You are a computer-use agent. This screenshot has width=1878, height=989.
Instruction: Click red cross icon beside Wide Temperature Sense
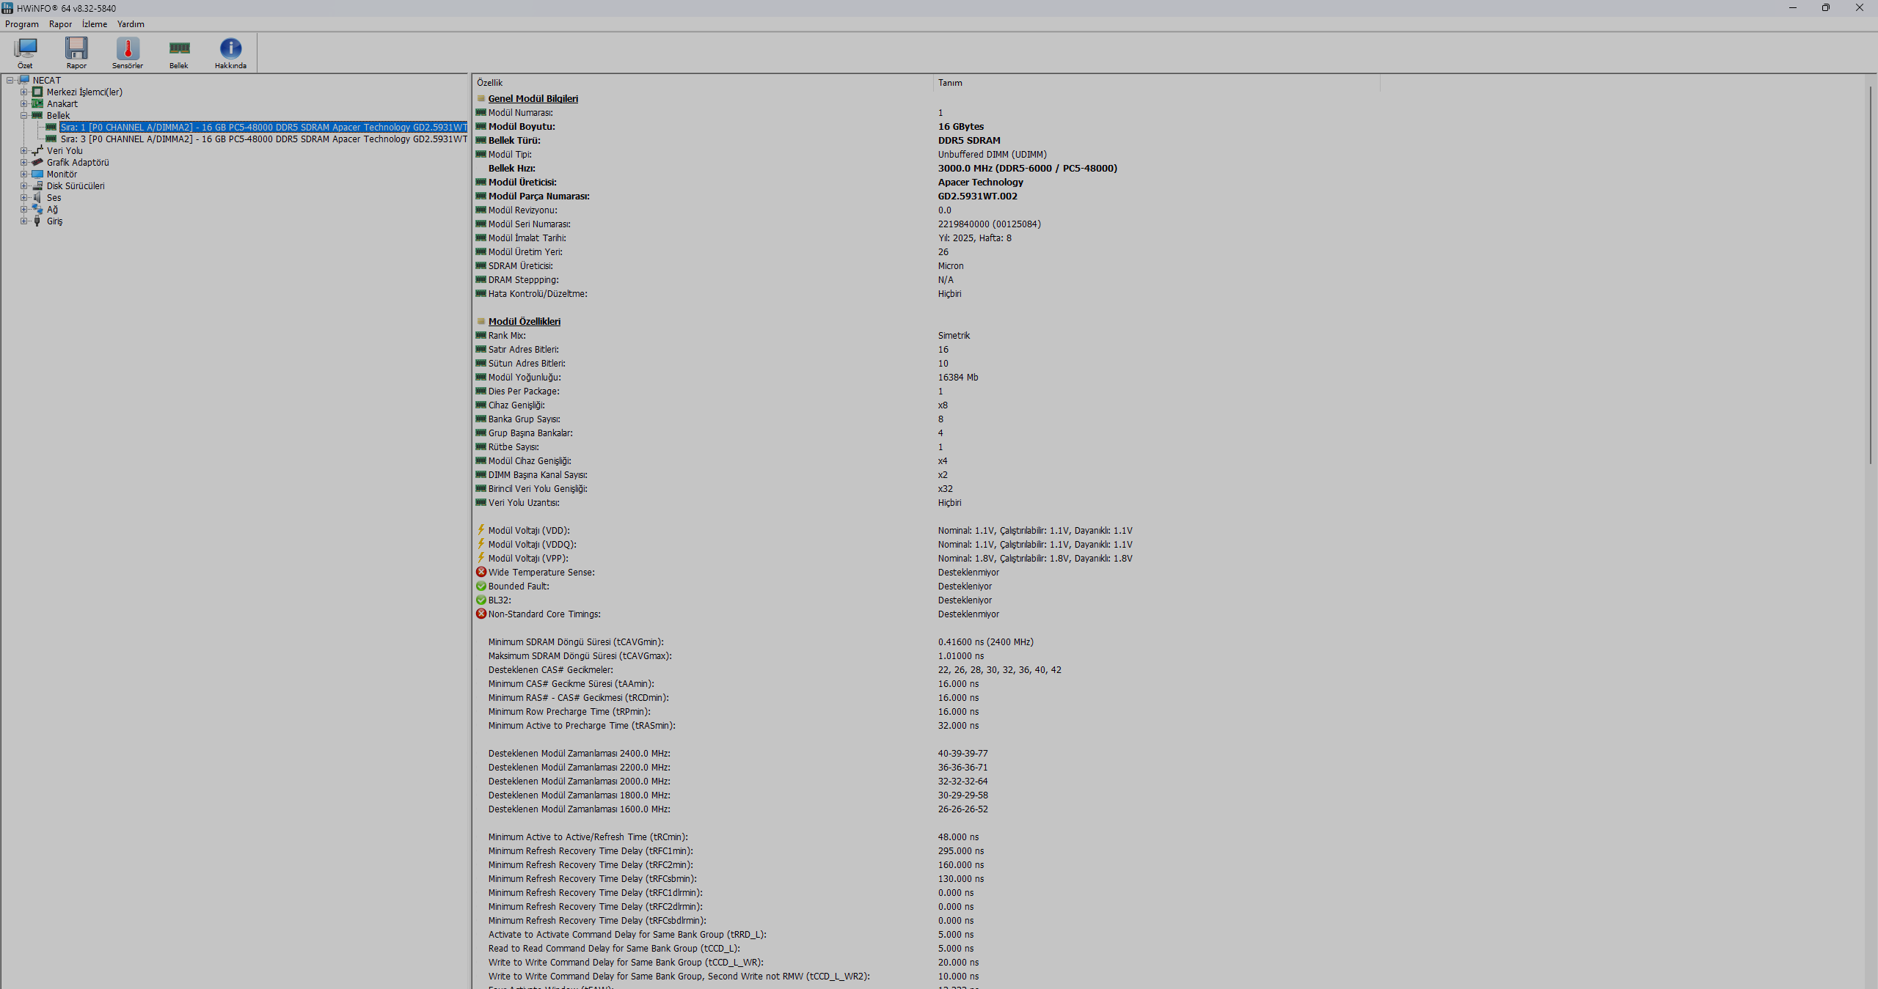(481, 572)
